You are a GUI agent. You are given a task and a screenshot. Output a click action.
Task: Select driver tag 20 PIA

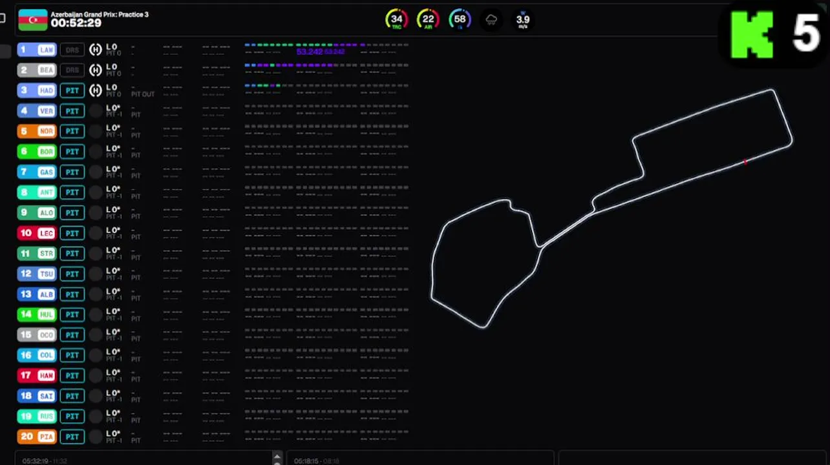(x=37, y=437)
